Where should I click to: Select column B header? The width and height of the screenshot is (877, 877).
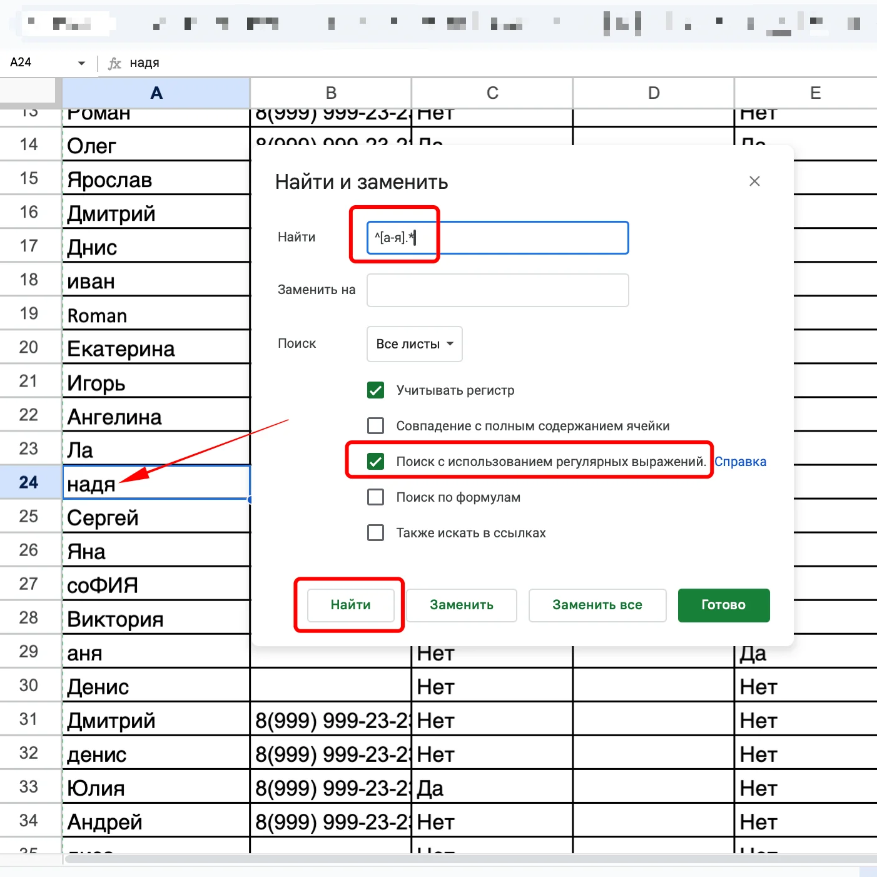pyautogui.click(x=331, y=93)
